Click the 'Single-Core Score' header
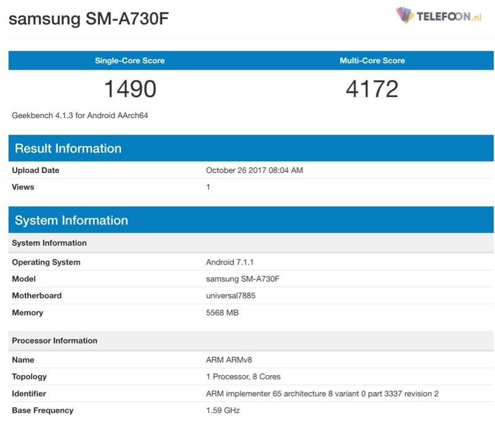Screen dimensions: 495x427 pyautogui.click(x=130, y=61)
